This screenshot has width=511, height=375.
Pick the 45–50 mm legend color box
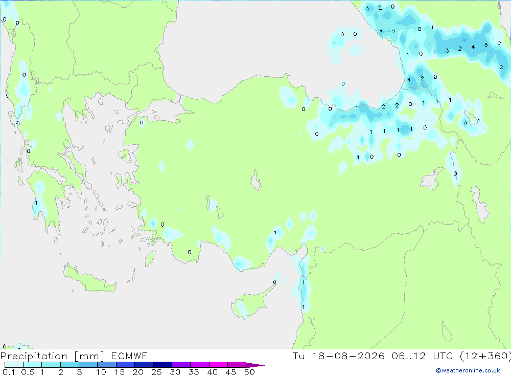click(x=237, y=365)
